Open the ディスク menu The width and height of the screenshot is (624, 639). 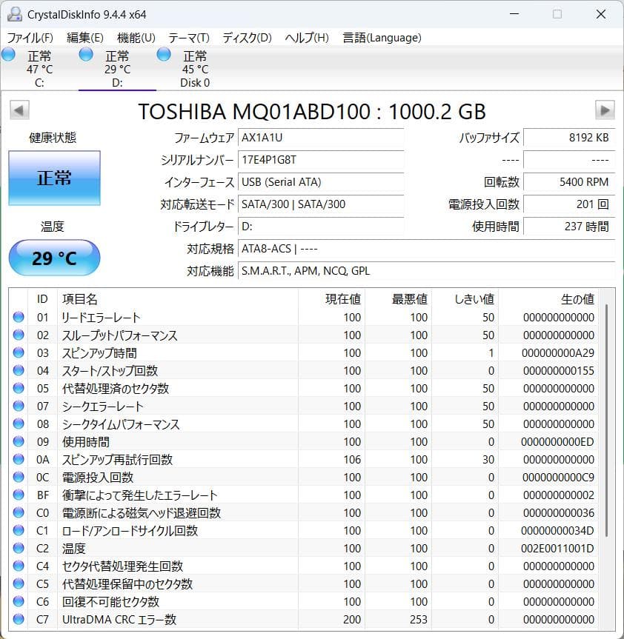pos(246,37)
